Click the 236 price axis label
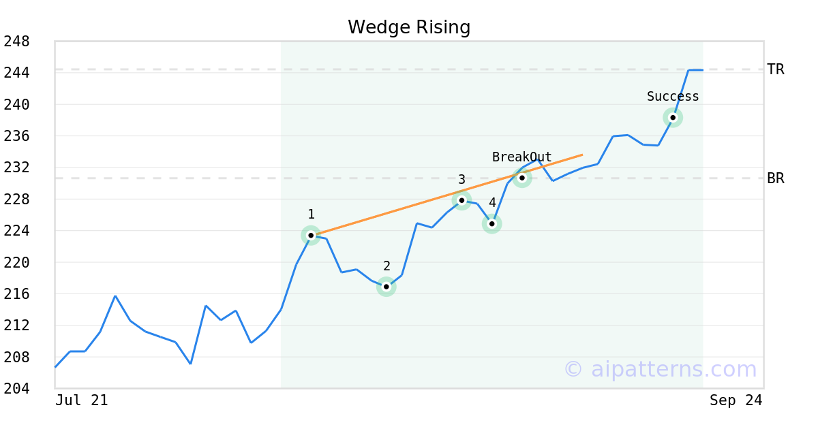Viewport: 818px width, 429px height. pos(16,136)
